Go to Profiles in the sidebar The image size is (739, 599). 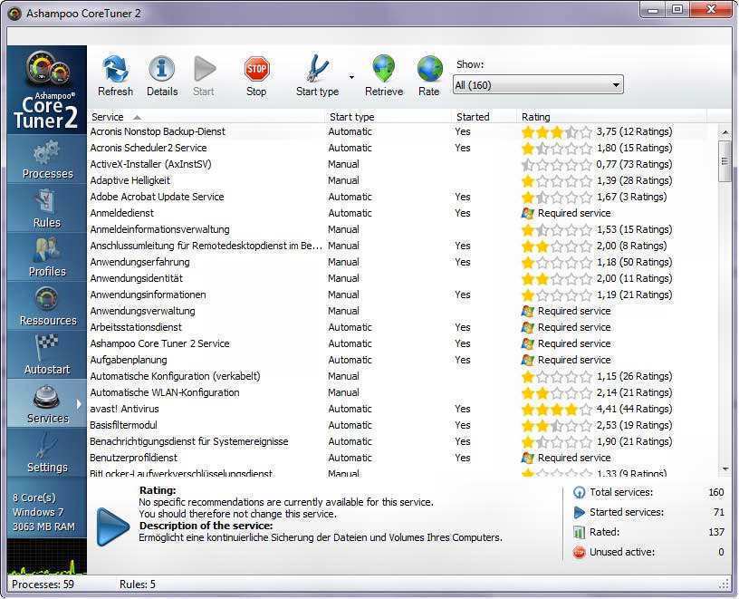click(47, 257)
